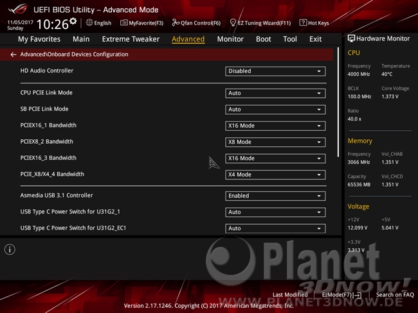This screenshot has width=418, height=313.
Task: Expand PCIEX16_3 Bandwidth dropdown
Action: (275, 158)
